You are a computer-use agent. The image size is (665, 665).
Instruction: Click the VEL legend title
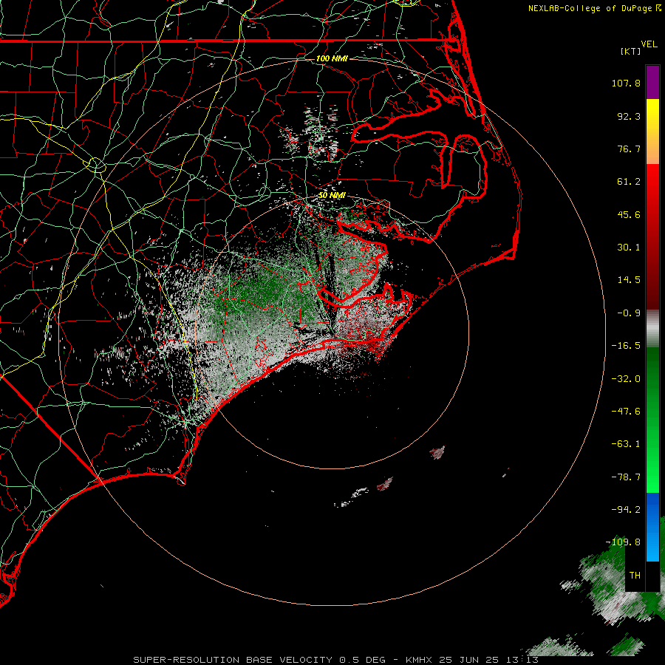pos(649,44)
